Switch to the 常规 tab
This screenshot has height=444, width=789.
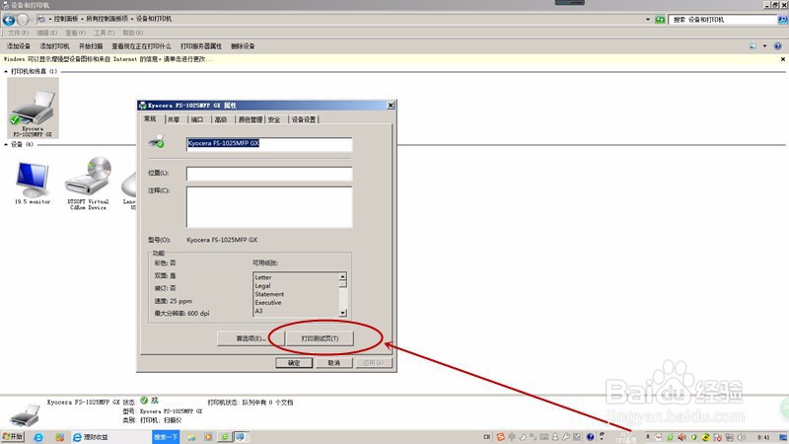[x=151, y=118]
